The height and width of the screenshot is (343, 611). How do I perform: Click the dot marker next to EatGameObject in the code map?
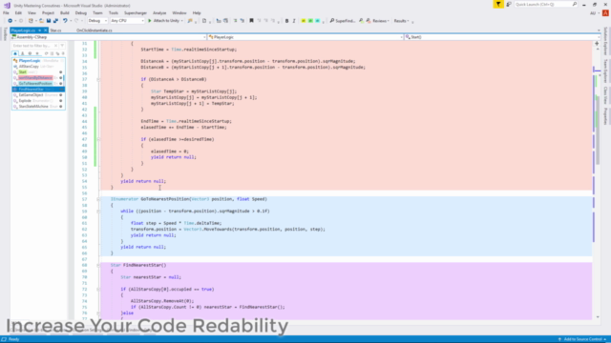tap(60, 95)
